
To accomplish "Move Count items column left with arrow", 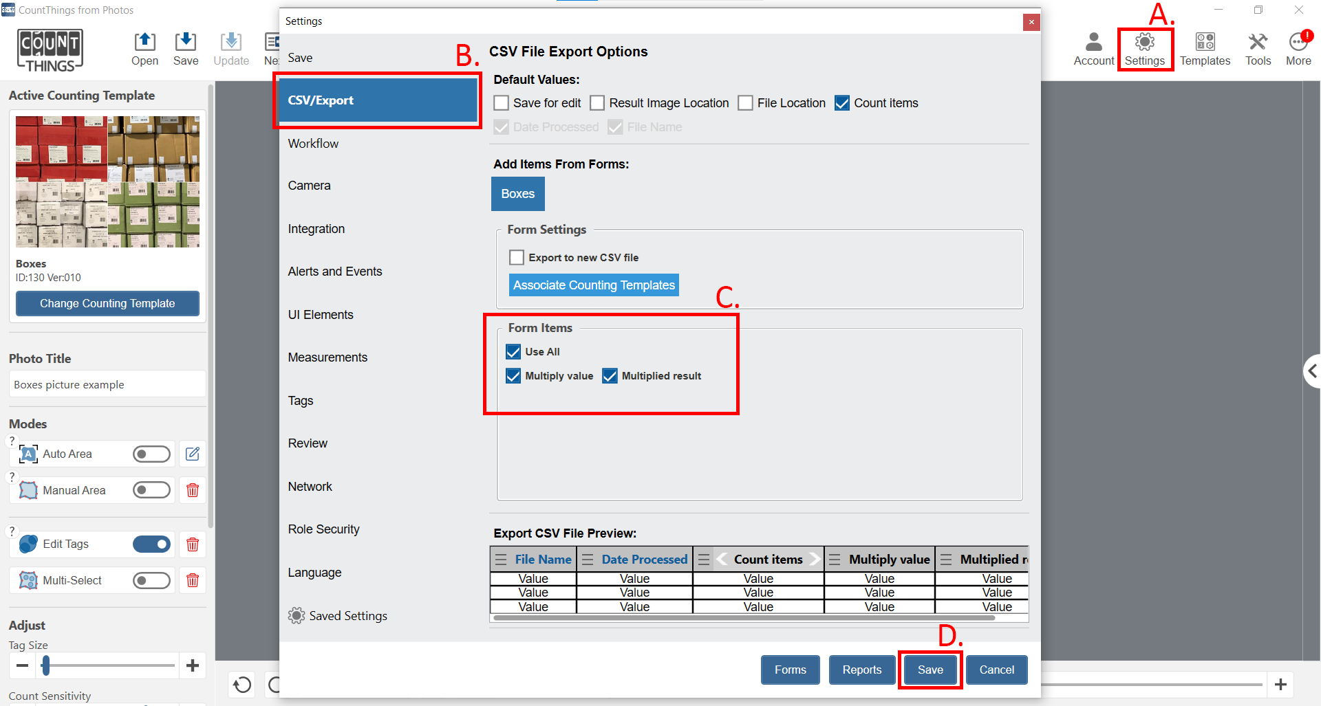I will 722,560.
